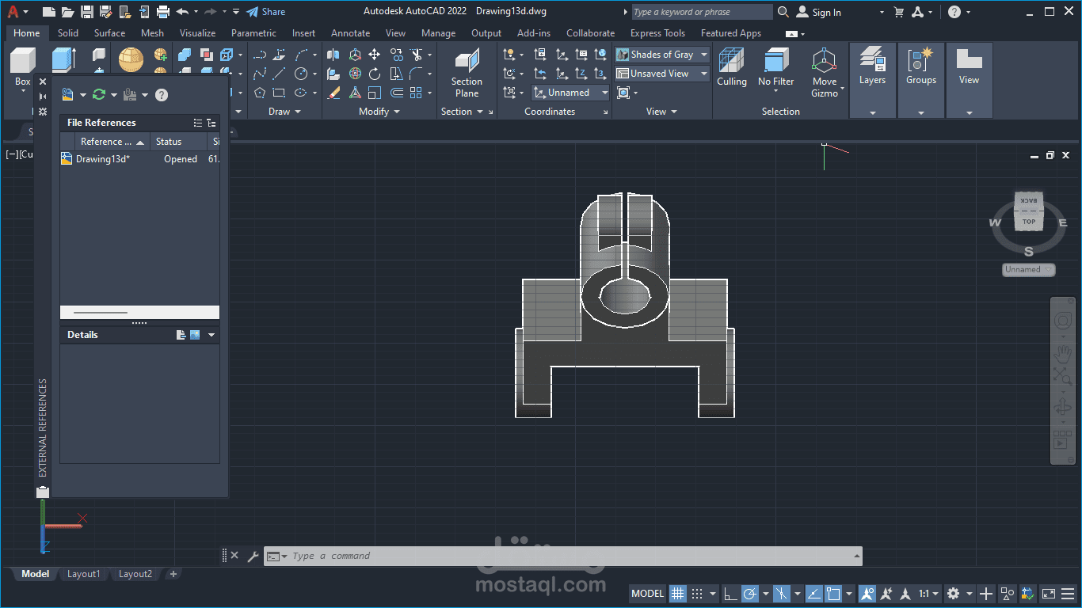
Task: Toggle grid display in status bar
Action: pos(678,594)
